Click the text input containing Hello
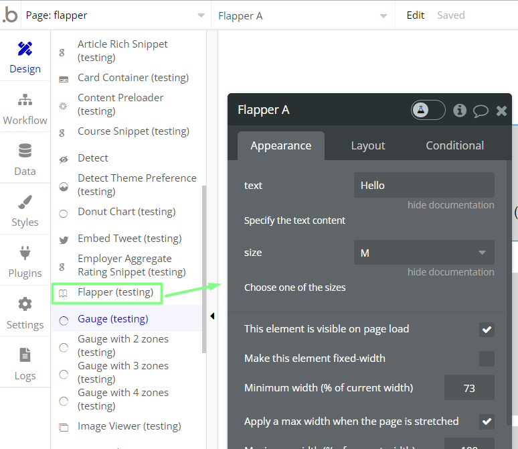Viewport: 518px width, 449px height. point(424,185)
